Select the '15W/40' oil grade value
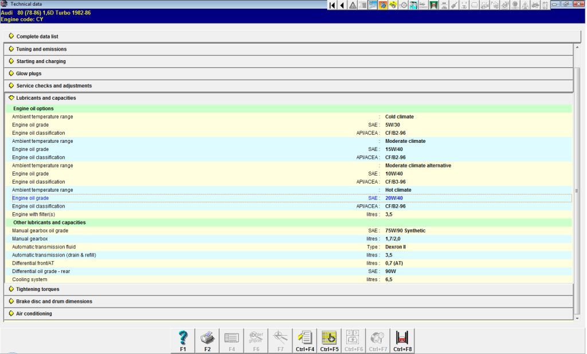This screenshot has height=354, width=587. tap(394, 150)
